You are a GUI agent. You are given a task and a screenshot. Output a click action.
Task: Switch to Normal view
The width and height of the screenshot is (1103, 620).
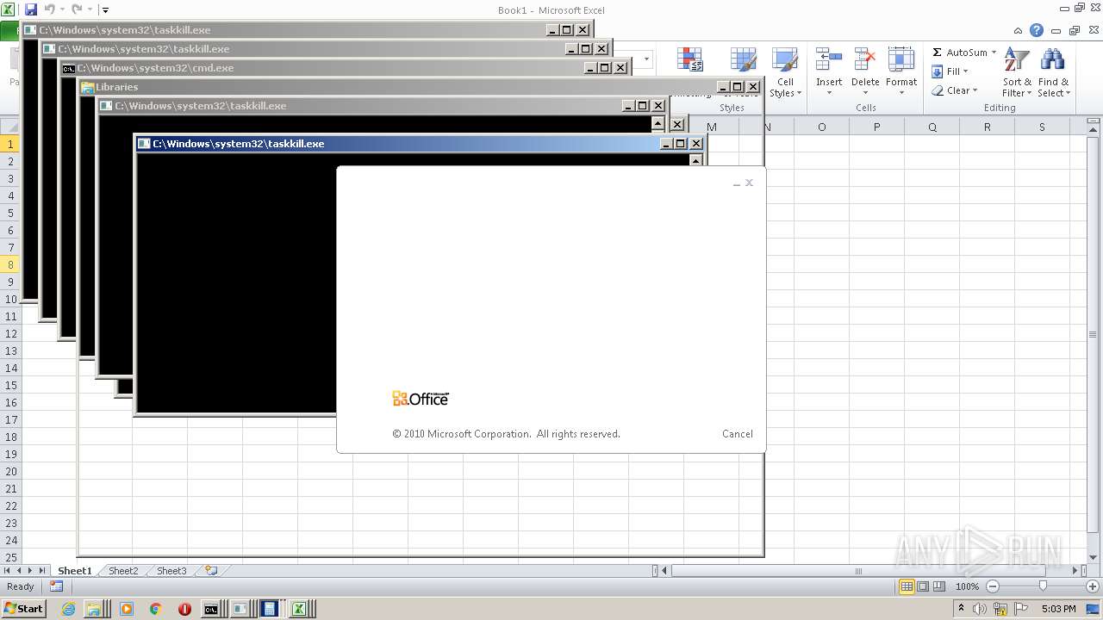point(907,586)
